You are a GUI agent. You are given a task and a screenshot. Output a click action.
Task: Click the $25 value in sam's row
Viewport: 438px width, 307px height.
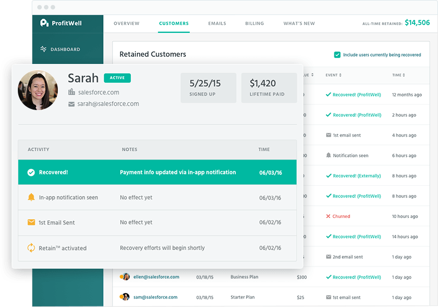(x=301, y=298)
